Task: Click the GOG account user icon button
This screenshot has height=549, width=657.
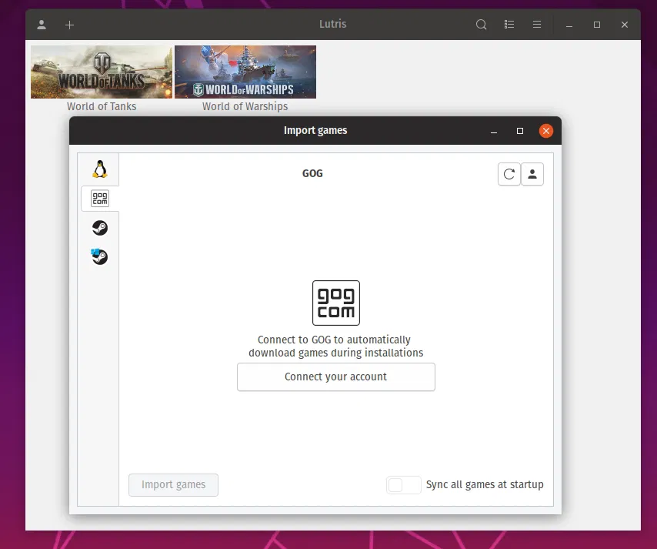Action: 532,174
